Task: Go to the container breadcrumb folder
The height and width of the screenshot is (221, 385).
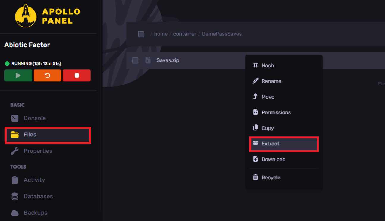Action: coord(185,34)
